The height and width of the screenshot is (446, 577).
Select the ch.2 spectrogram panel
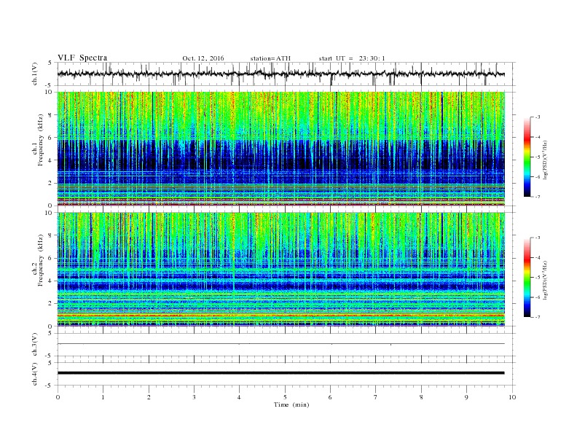(x=280, y=270)
